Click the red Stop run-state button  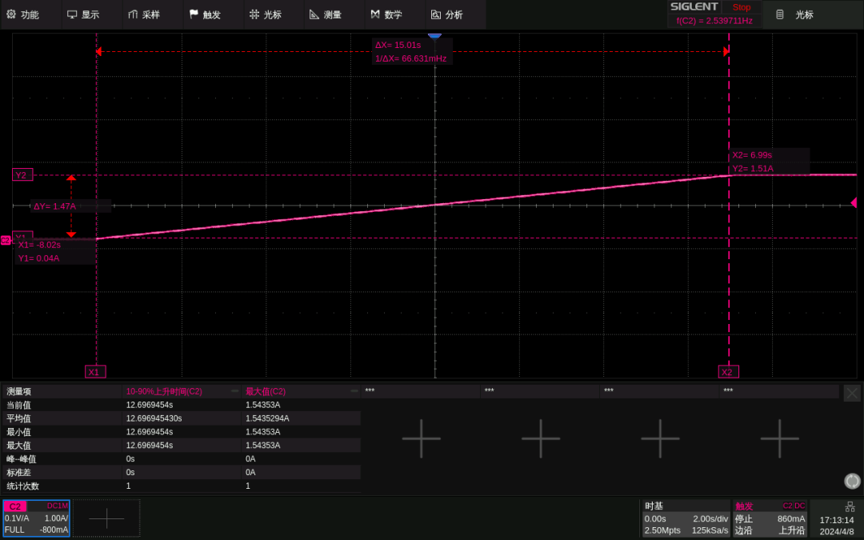pyautogui.click(x=742, y=7)
